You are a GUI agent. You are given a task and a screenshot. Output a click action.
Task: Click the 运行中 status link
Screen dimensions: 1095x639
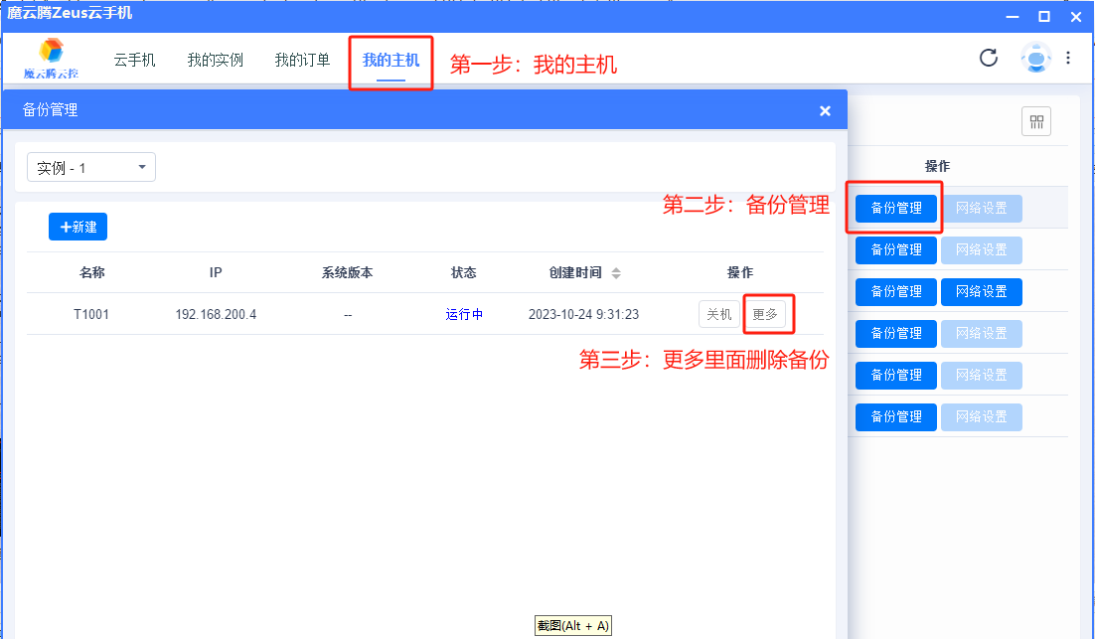(x=464, y=314)
